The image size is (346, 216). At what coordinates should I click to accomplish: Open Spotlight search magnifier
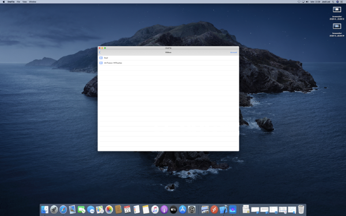[333, 2]
